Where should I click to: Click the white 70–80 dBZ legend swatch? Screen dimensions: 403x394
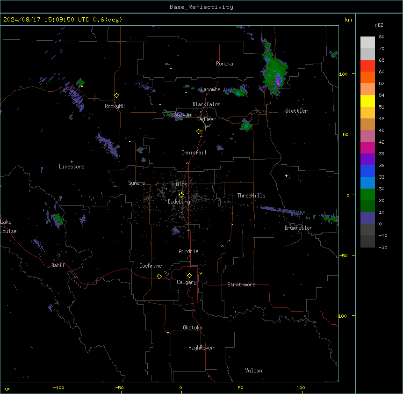(x=367, y=42)
